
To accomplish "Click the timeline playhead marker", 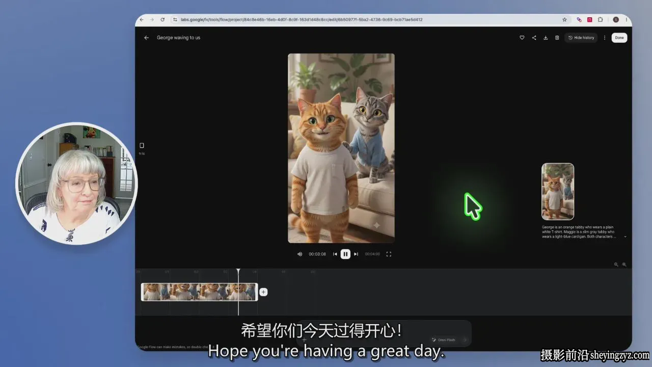I will 238,271.
